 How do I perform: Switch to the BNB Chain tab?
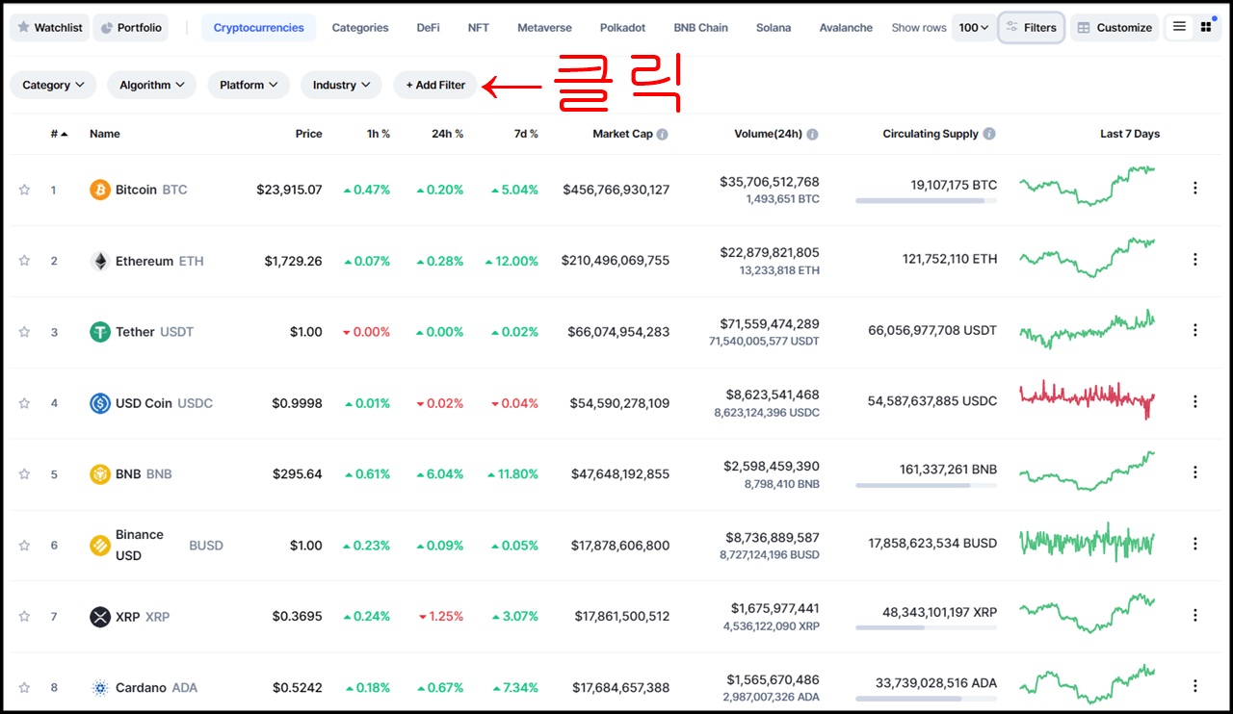701,28
